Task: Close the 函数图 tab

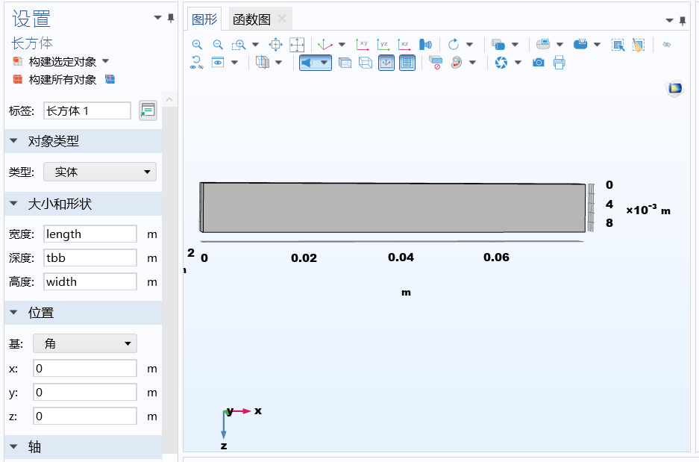Action: click(x=282, y=18)
